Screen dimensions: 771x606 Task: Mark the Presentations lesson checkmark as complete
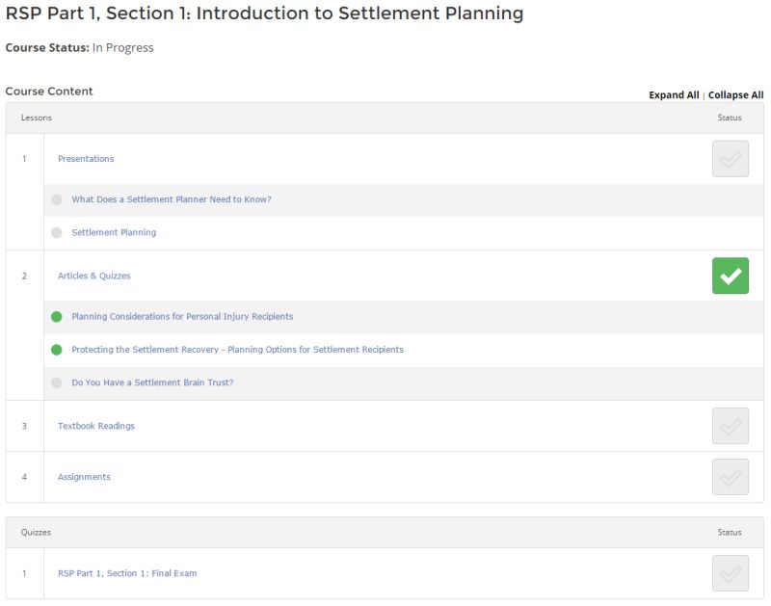(x=732, y=158)
